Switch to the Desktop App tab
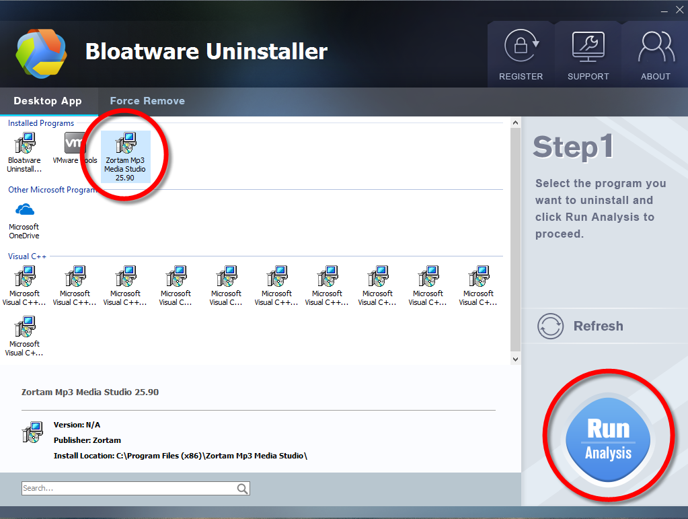The height and width of the screenshot is (519, 688). tap(48, 101)
